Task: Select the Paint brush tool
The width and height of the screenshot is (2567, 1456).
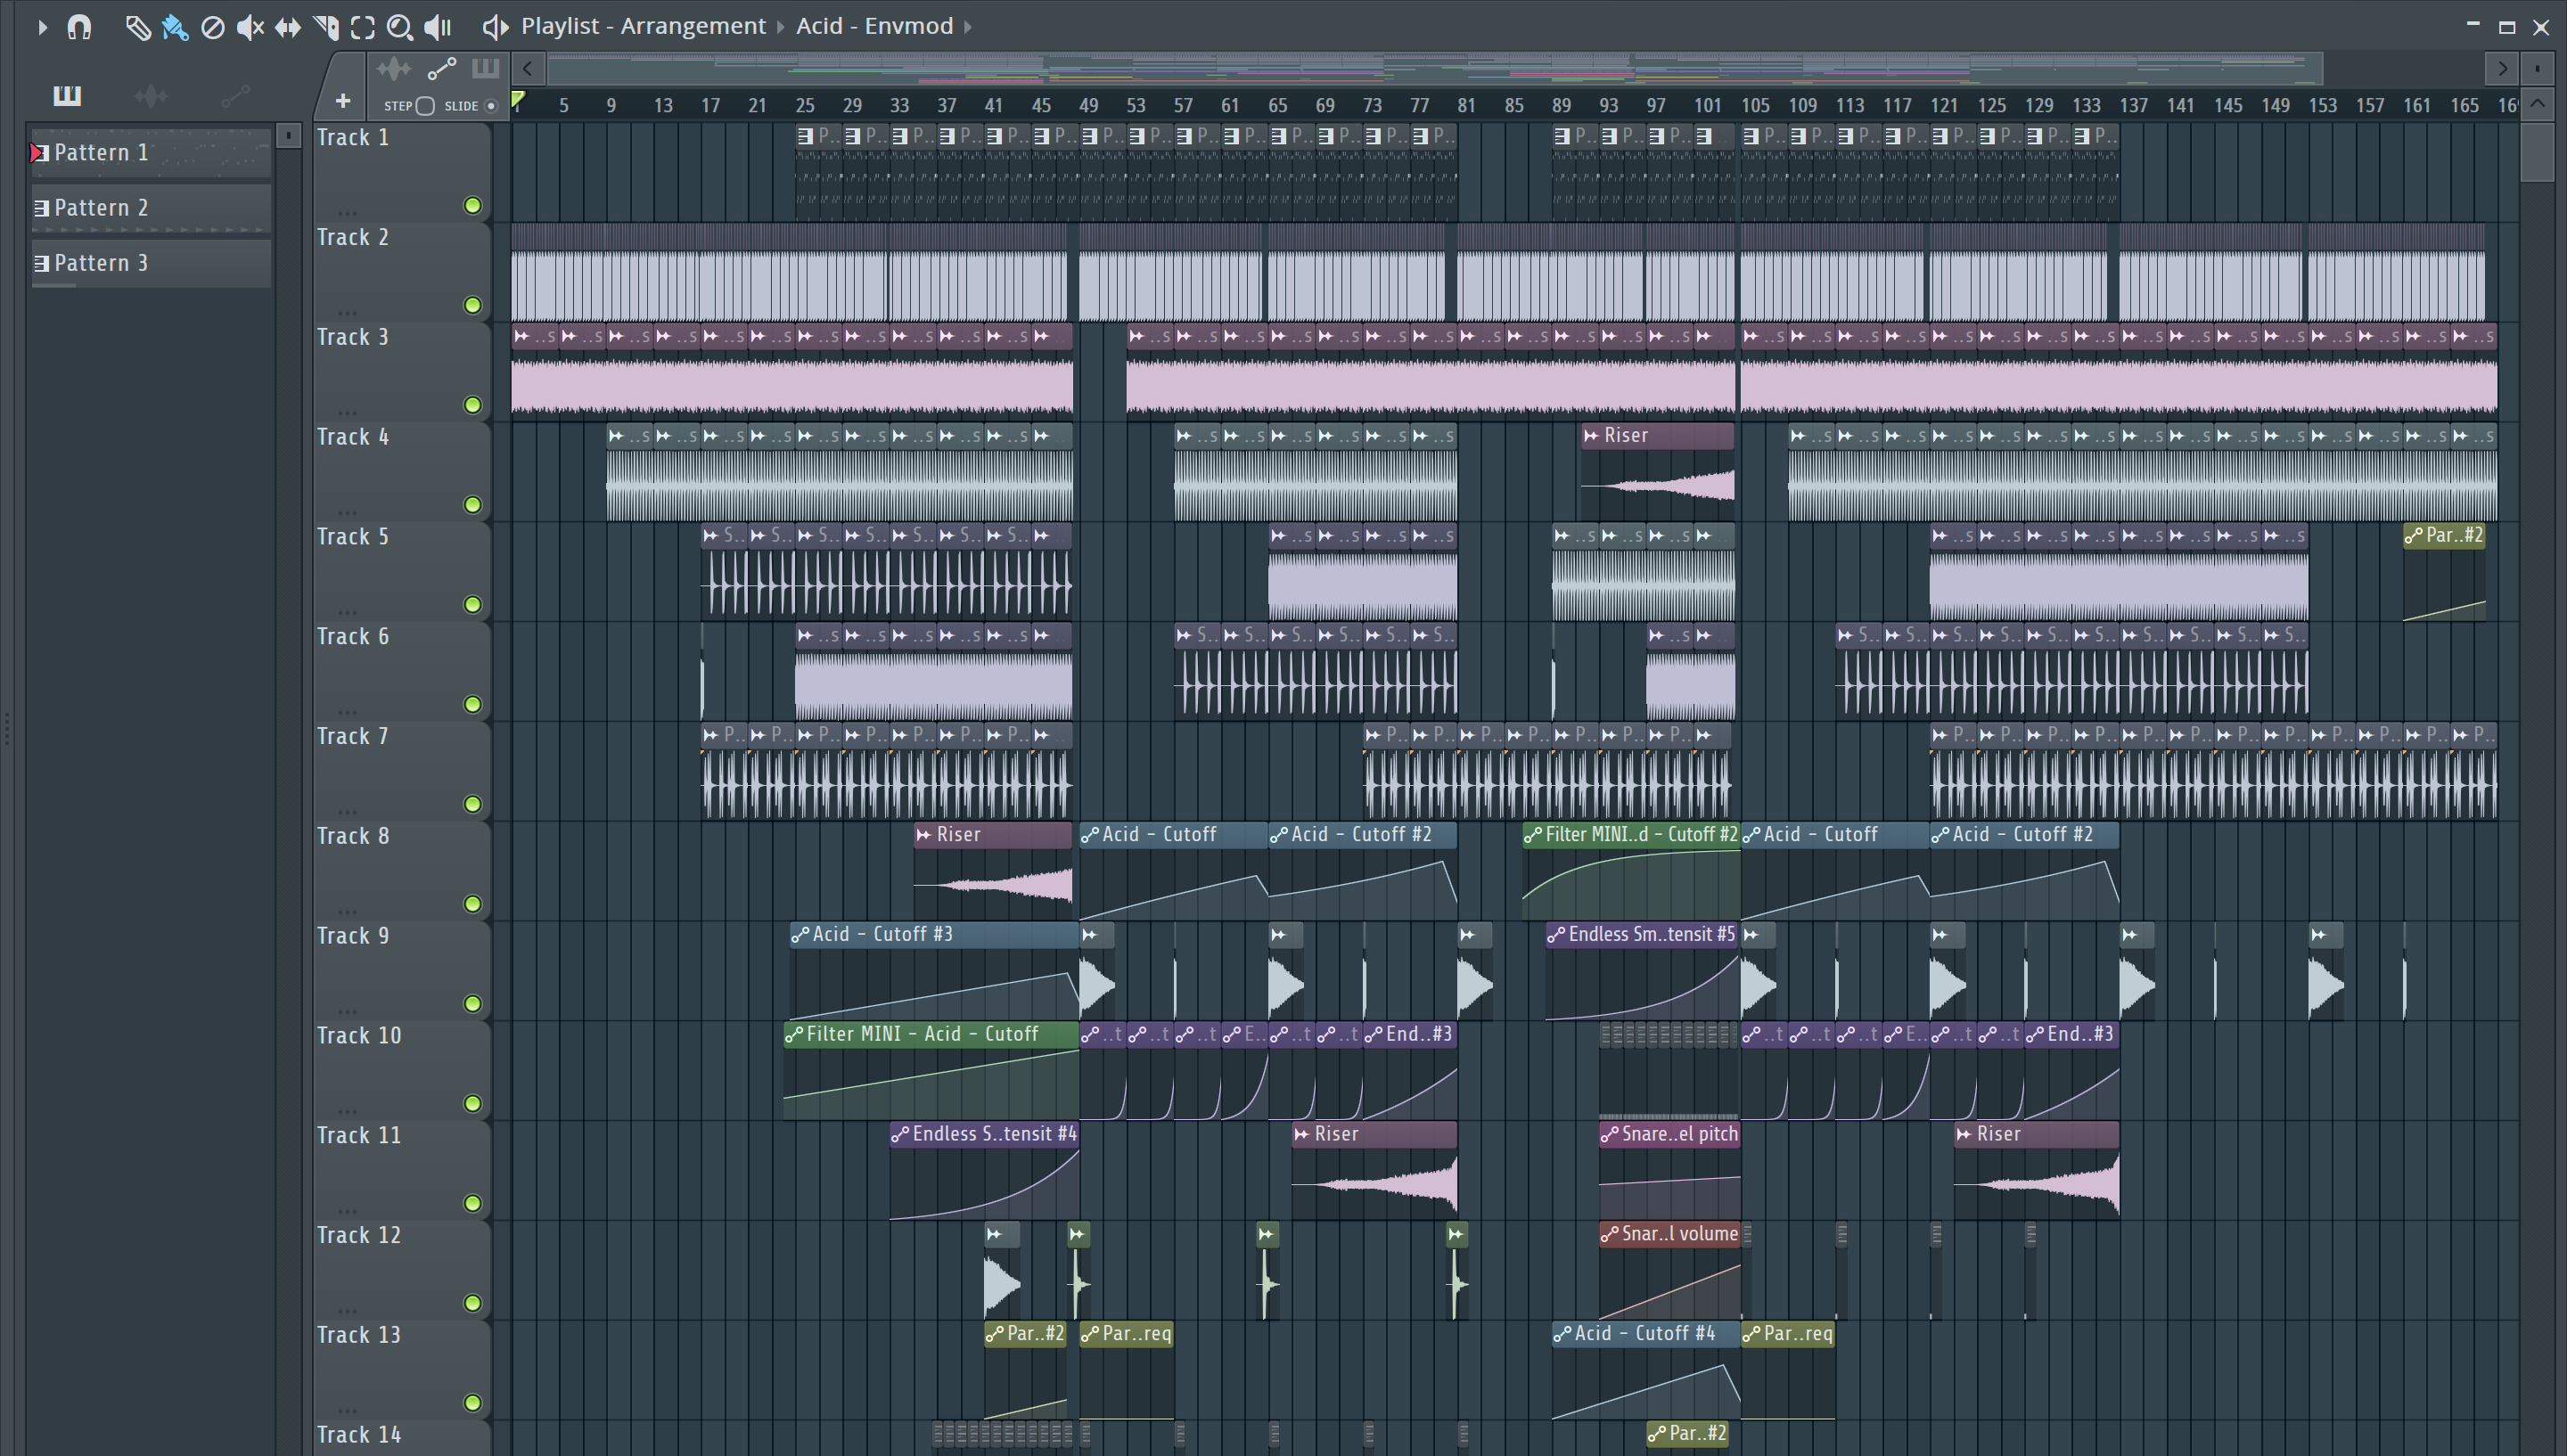Action: [x=175, y=27]
